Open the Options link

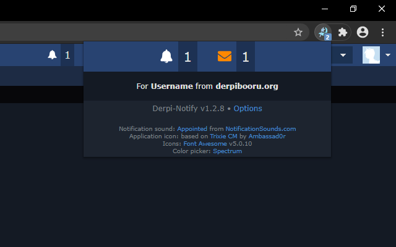pos(247,109)
